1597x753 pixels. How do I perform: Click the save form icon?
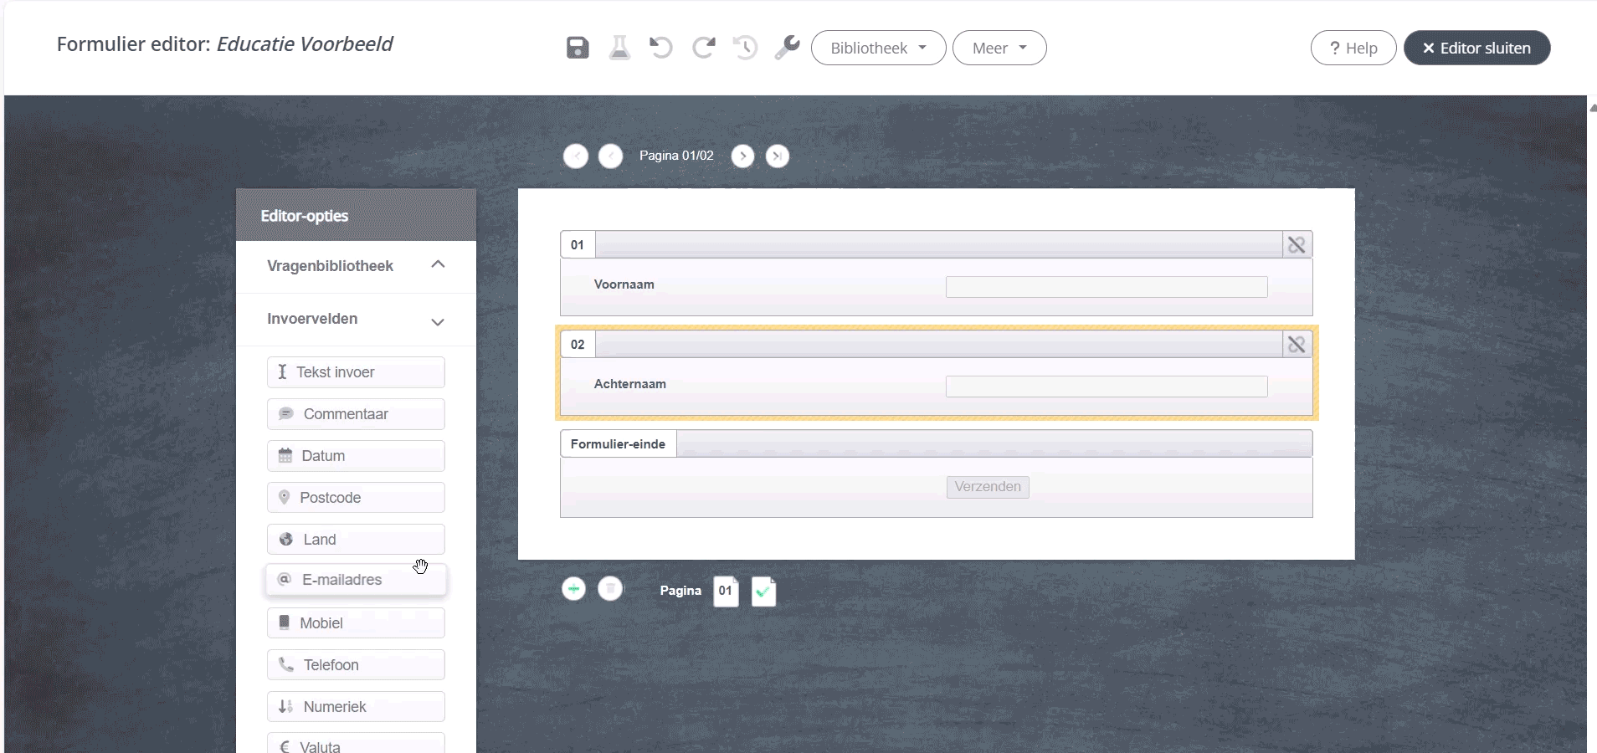pyautogui.click(x=578, y=48)
